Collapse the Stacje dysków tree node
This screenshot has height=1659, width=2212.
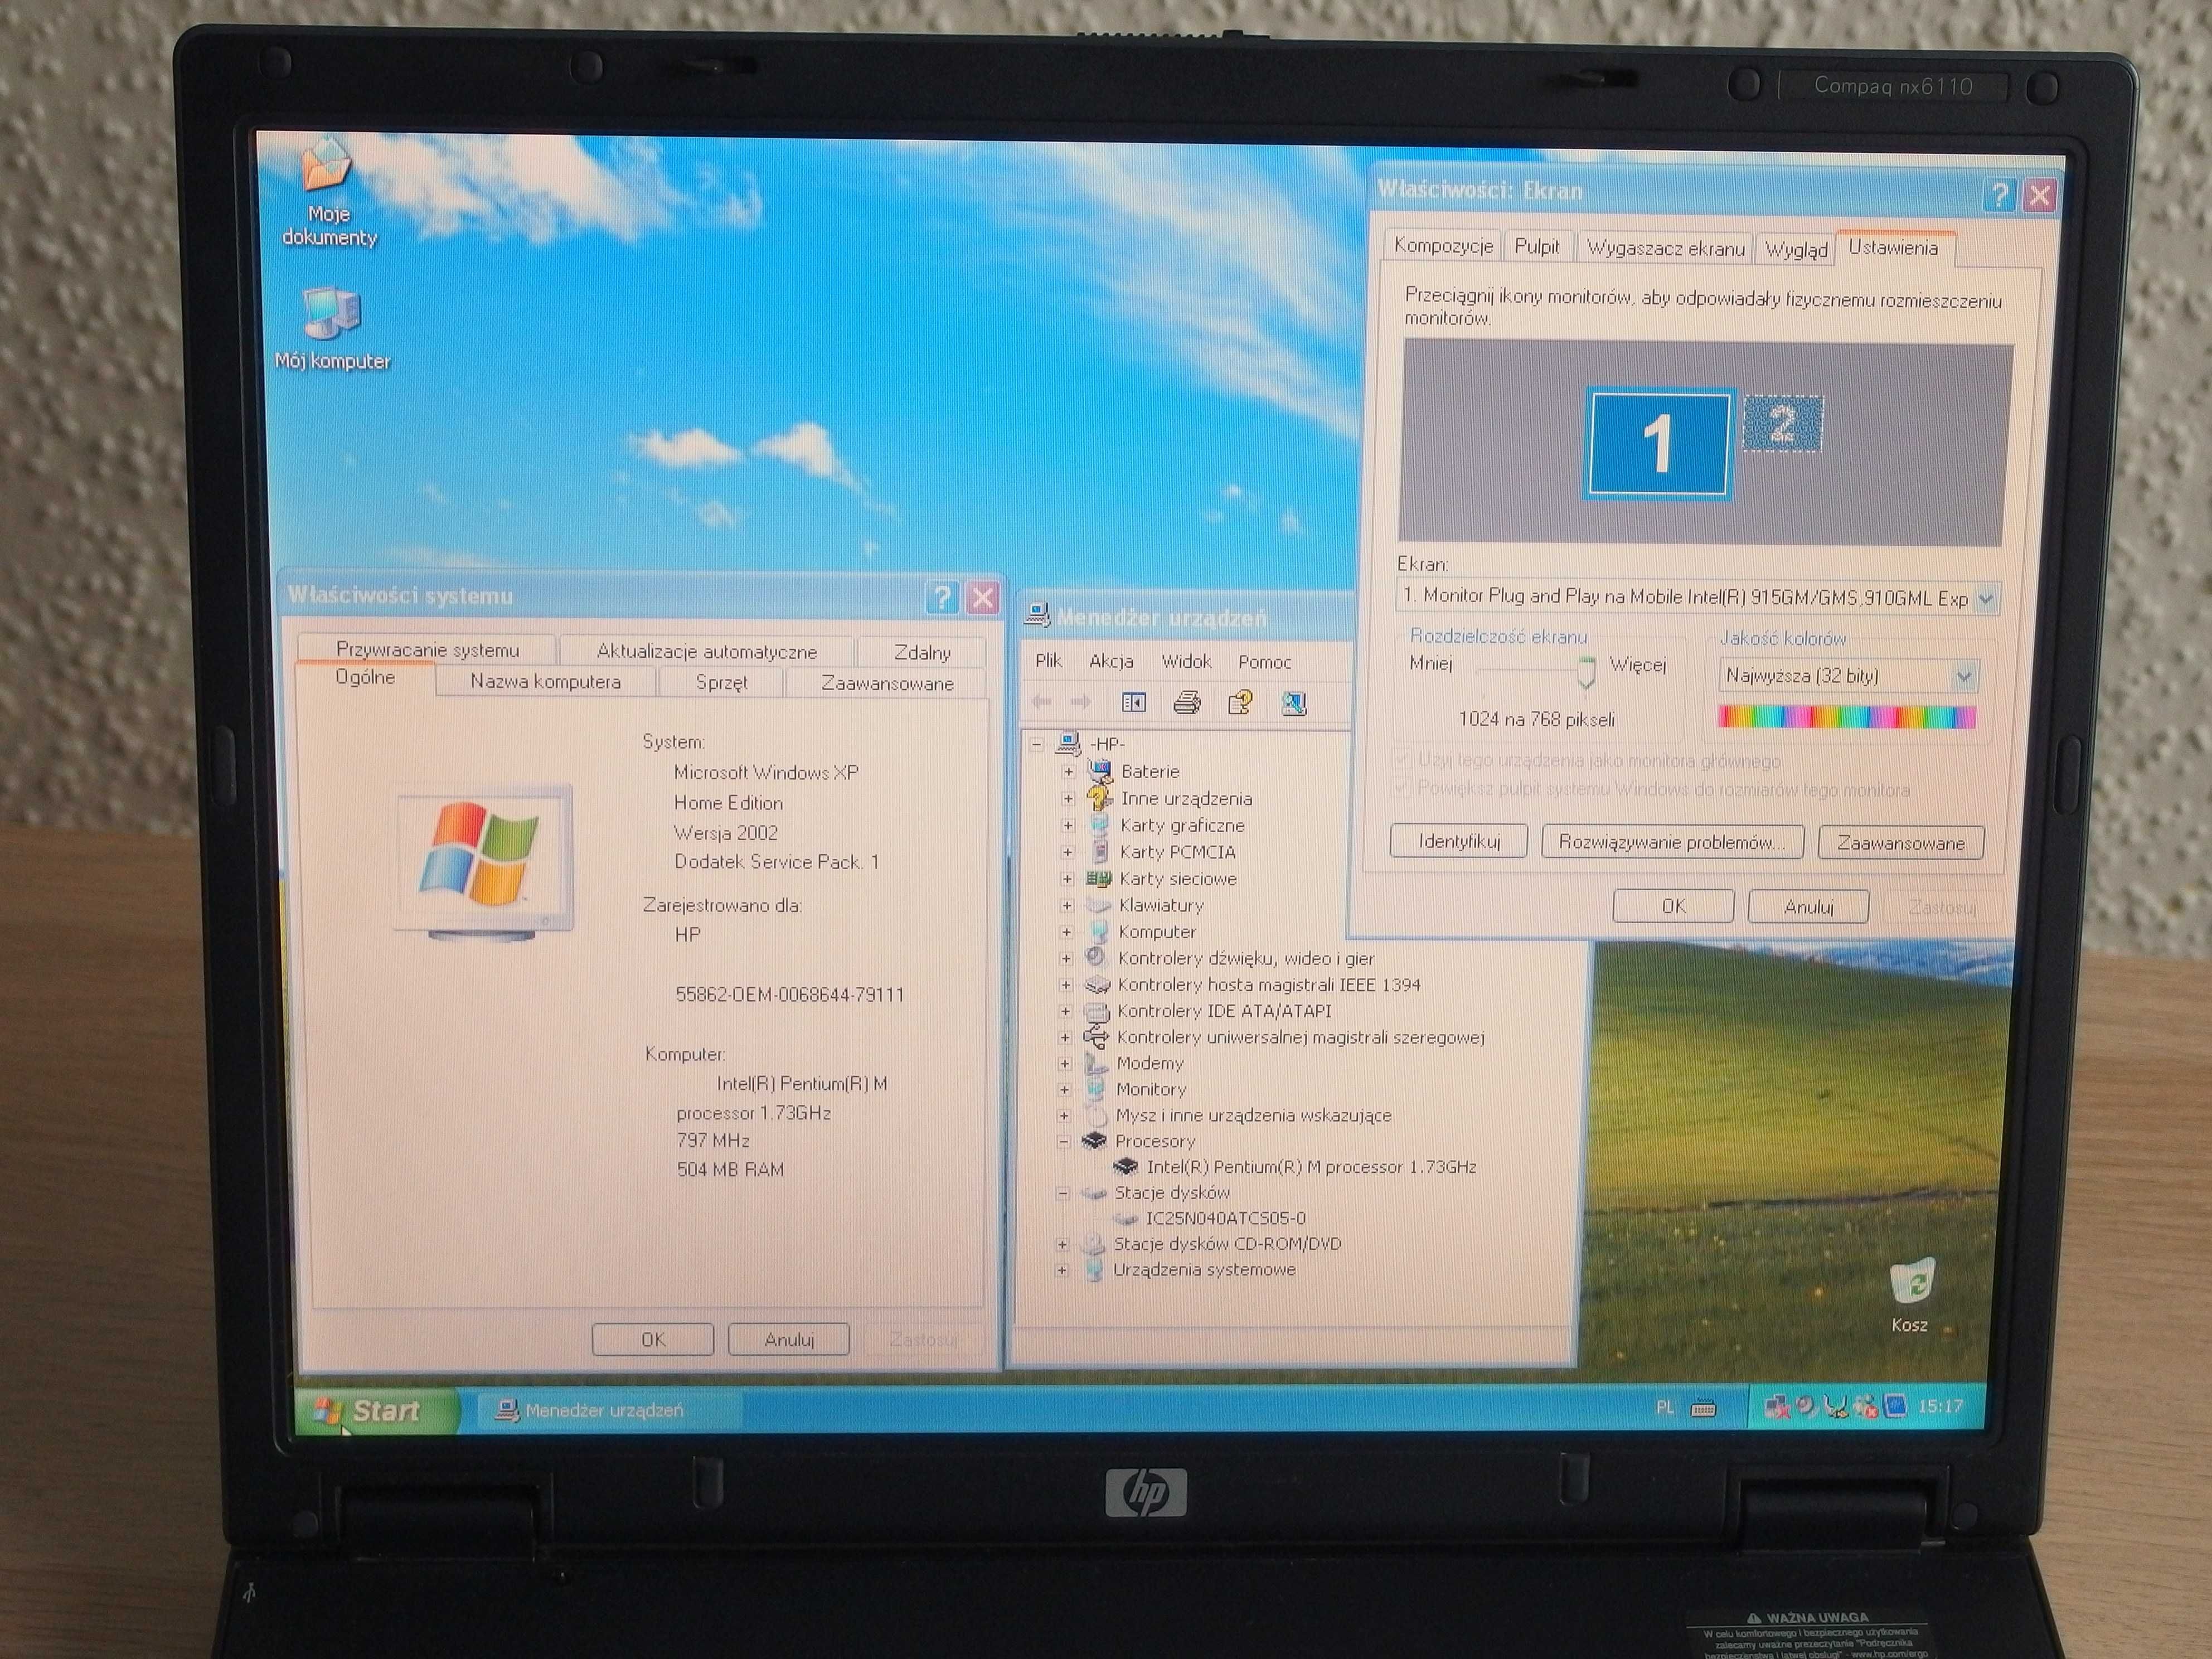1063,1193
